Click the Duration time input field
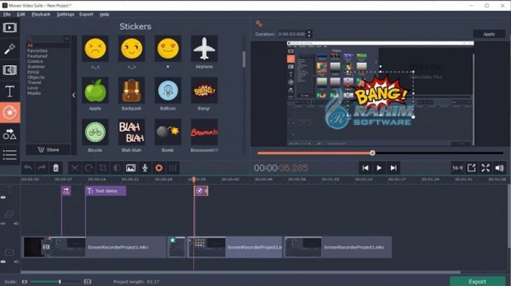Viewport: 511px width, 286px height. tap(292, 34)
